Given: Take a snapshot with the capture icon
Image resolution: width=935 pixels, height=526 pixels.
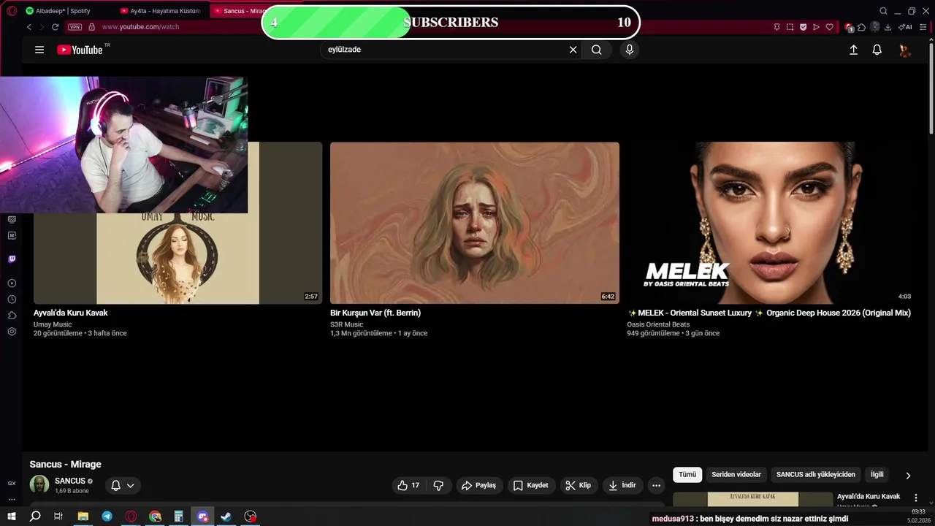Looking at the screenshot, I should pyautogui.click(x=790, y=27).
